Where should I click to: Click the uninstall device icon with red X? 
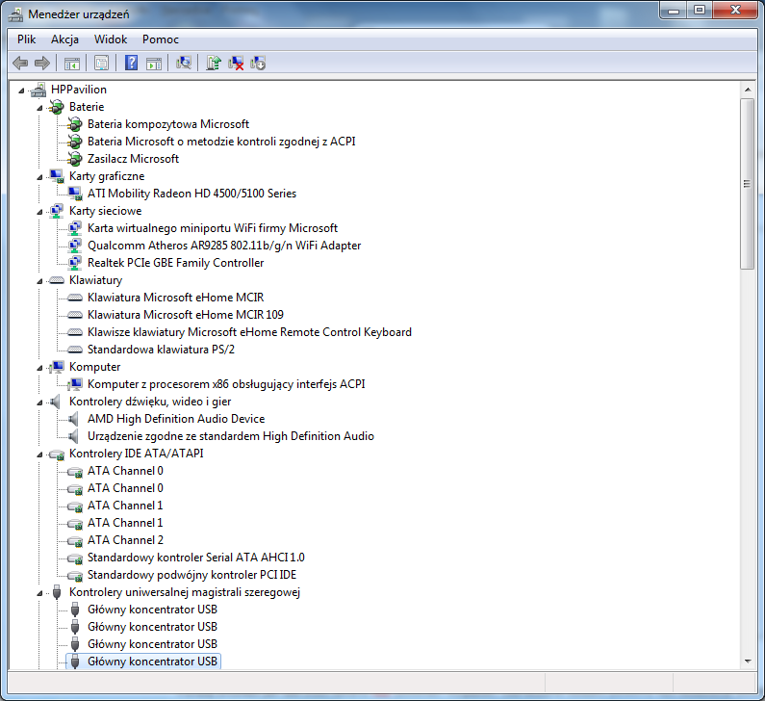pyautogui.click(x=236, y=63)
